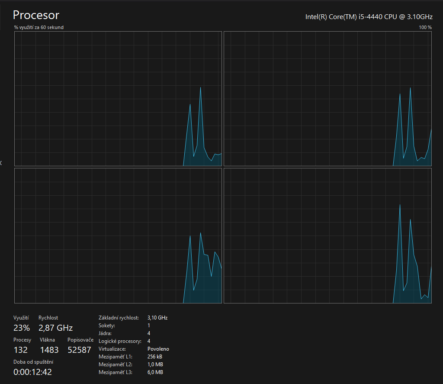Click the 'Sokety' label
The width and height of the screenshot is (443, 384).
coord(107,326)
